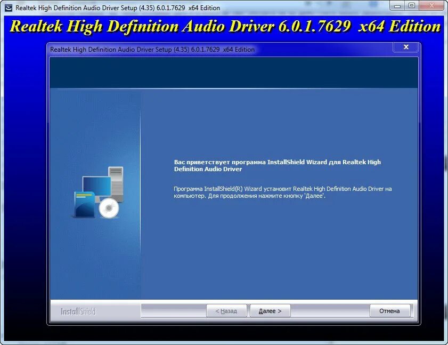Click the disabled < Назад button

click(226, 311)
